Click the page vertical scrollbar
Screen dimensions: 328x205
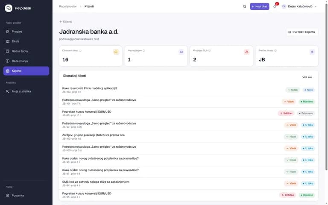pos(326,87)
